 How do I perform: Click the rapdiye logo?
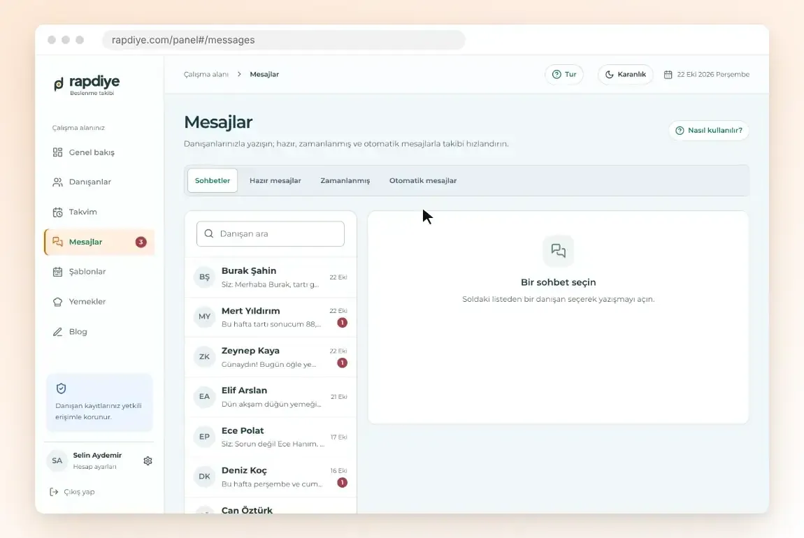click(x=87, y=85)
